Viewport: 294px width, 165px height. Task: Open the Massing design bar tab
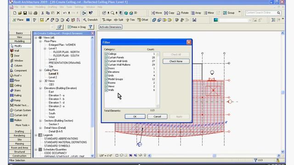20,143
